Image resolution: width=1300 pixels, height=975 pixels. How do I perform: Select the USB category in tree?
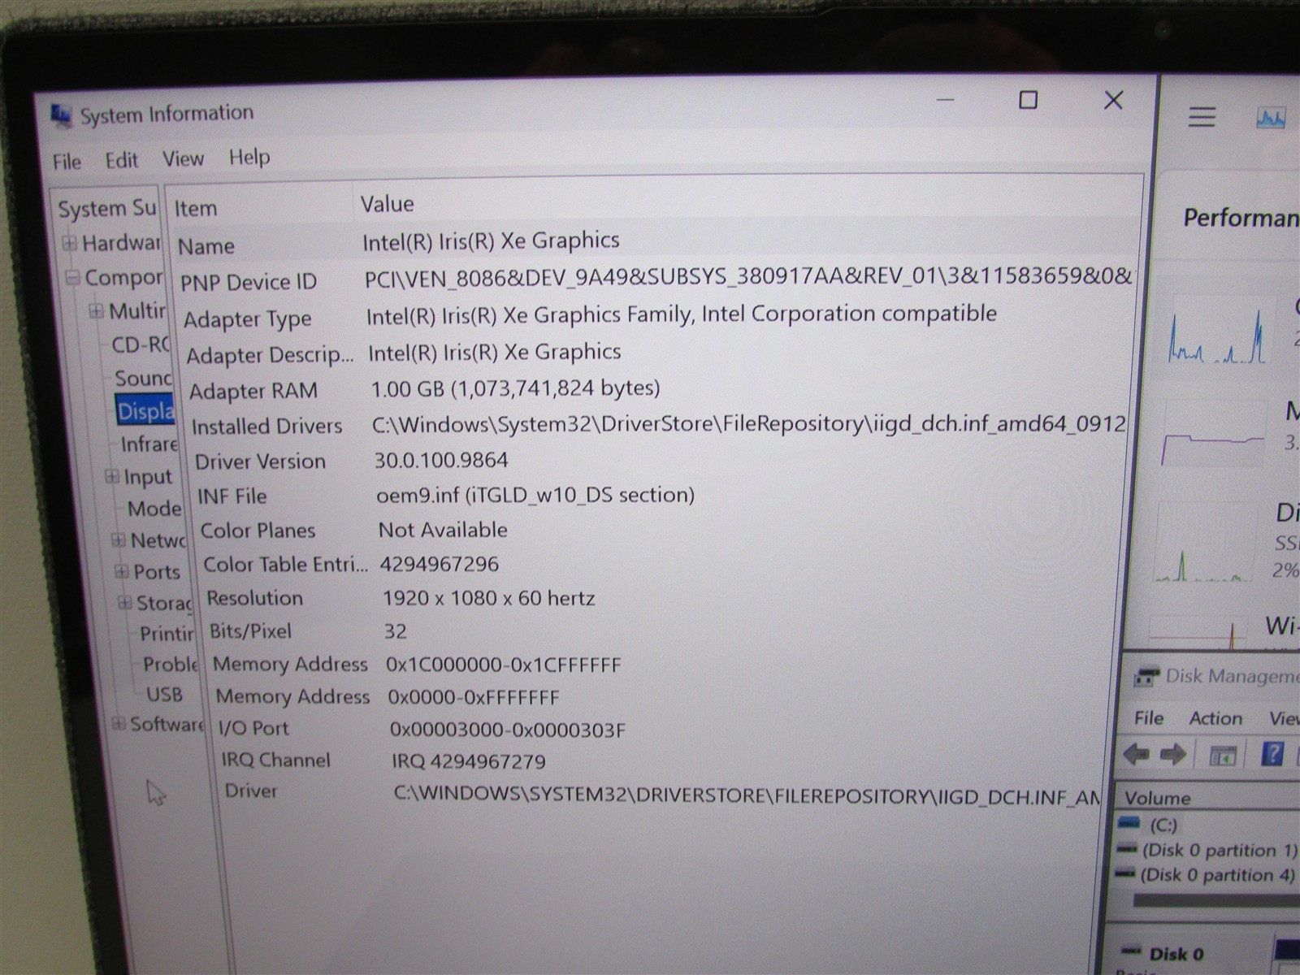[164, 695]
